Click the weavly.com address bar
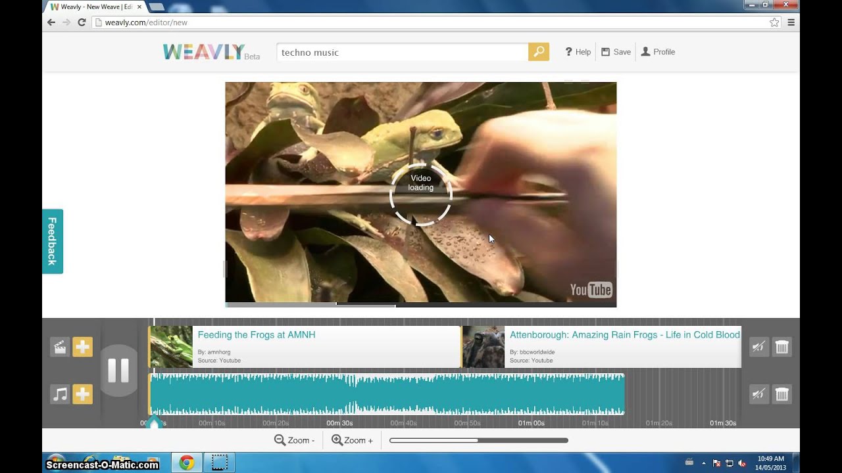This screenshot has width=842, height=473. [437, 22]
